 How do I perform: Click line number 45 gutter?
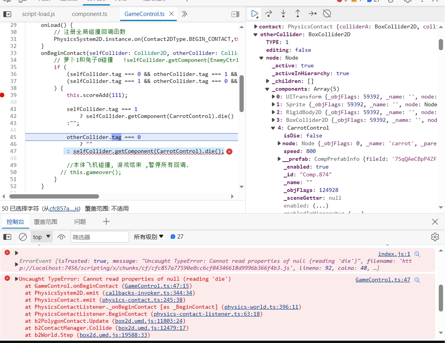click(x=13, y=137)
